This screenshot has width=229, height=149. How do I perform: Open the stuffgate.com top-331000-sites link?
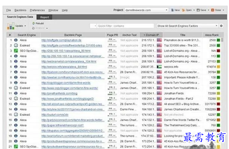72,45
